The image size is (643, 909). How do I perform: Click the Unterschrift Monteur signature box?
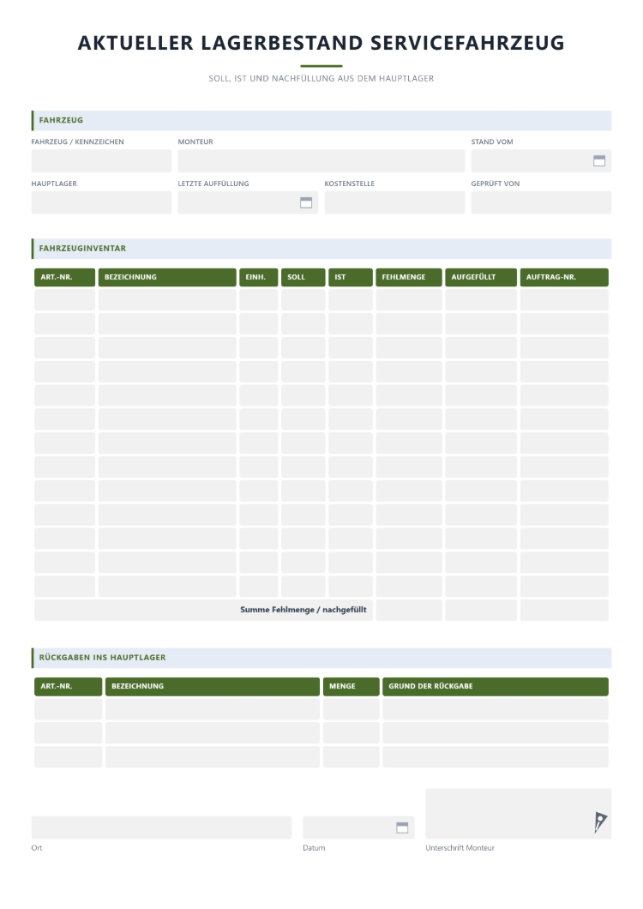(x=519, y=814)
